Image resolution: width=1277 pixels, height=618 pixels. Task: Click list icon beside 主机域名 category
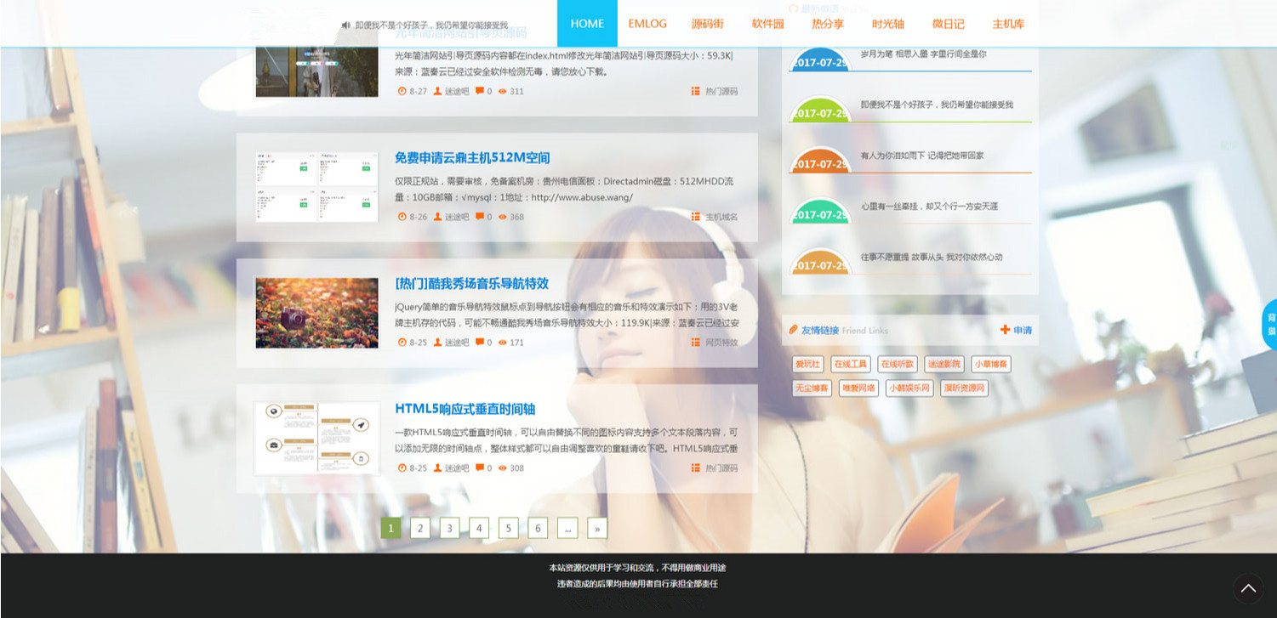(696, 217)
